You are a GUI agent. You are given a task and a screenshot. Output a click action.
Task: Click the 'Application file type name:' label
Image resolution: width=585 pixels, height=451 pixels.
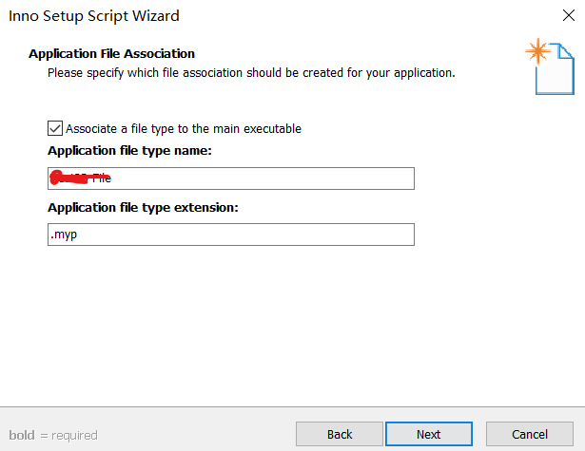[x=129, y=150]
